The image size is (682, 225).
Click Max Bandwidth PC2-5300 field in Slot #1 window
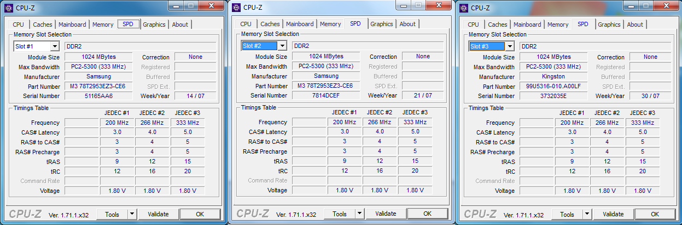[x=99, y=66]
